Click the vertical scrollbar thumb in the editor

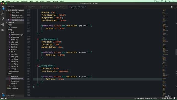pos(176,52)
